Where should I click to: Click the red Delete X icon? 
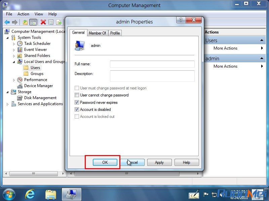43,22
